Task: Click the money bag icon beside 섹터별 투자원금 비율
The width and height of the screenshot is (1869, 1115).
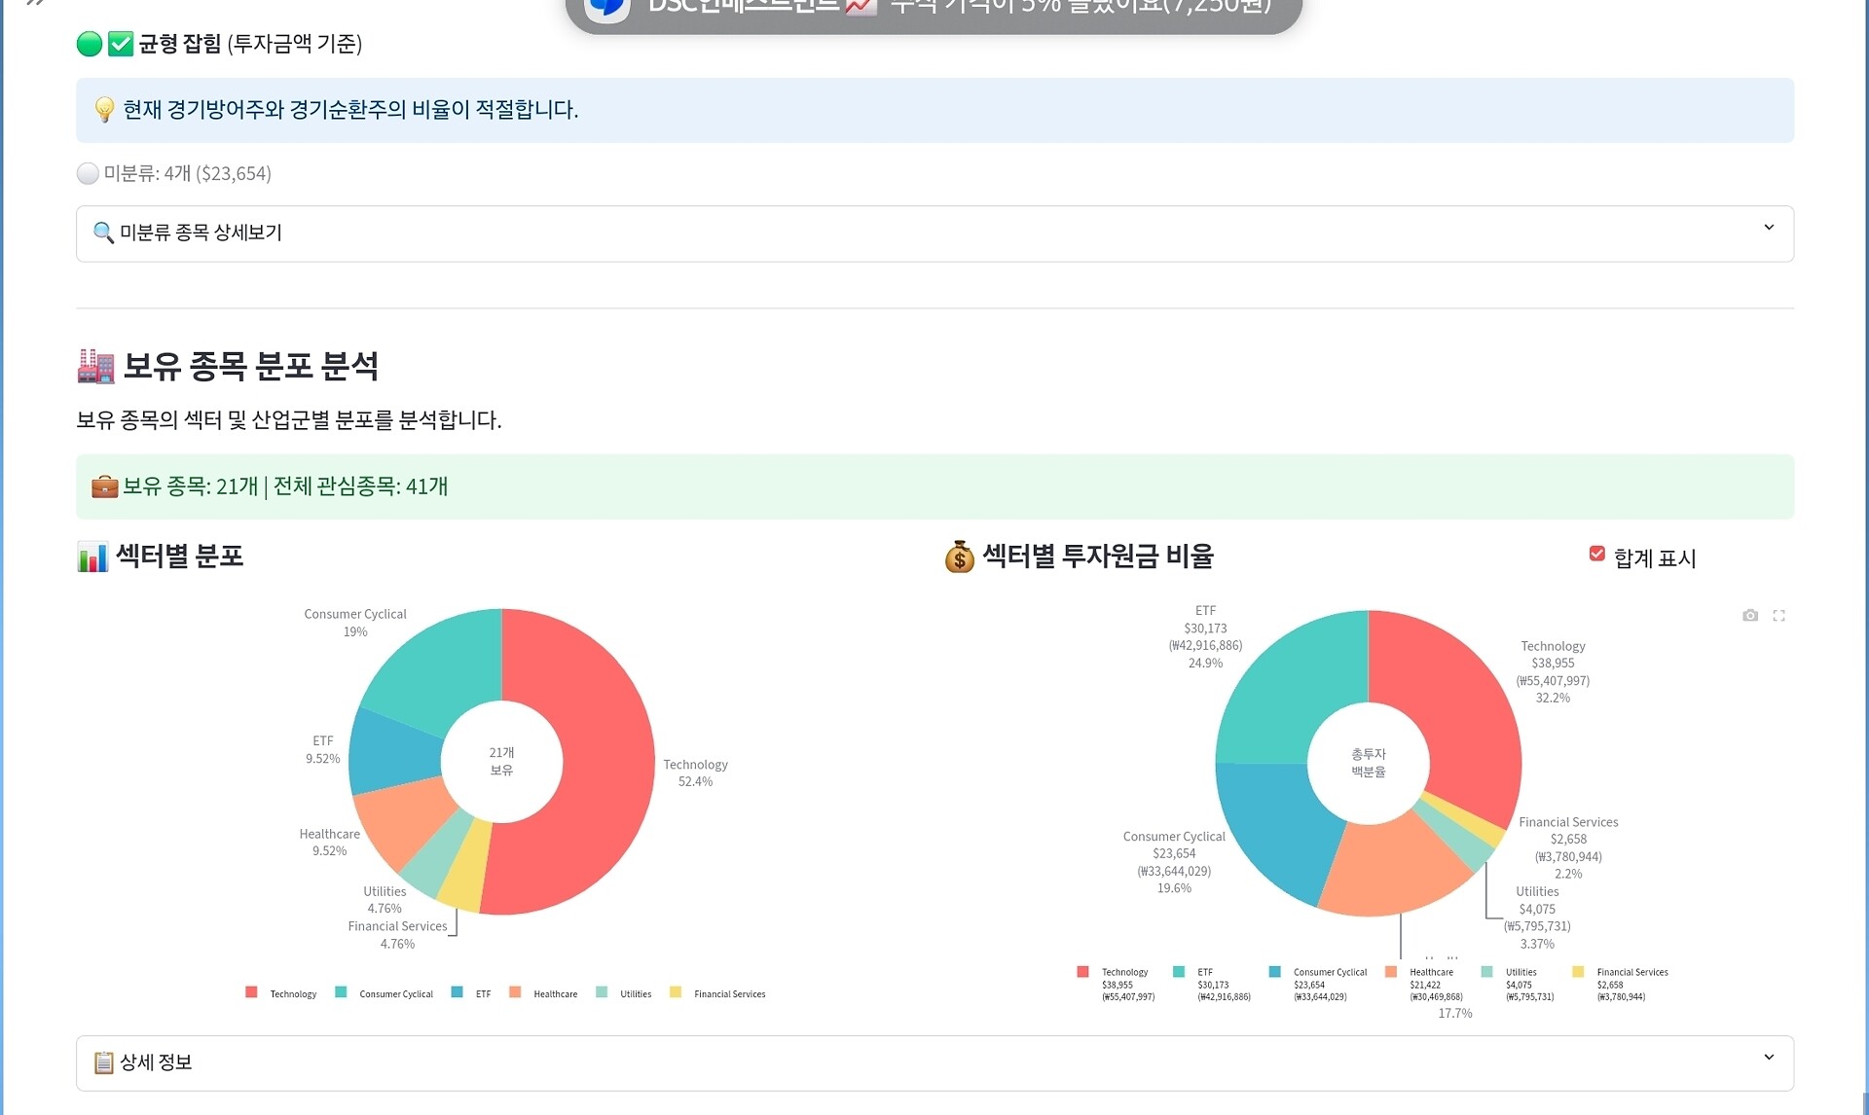Action: (959, 557)
